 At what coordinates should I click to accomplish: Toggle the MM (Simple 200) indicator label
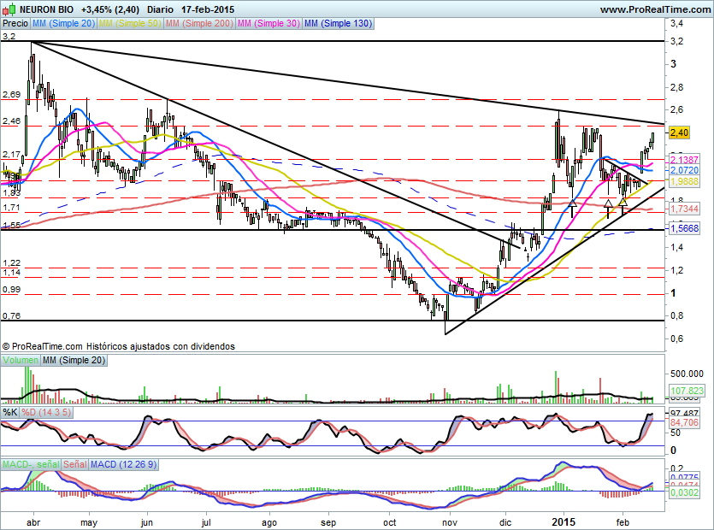point(198,24)
